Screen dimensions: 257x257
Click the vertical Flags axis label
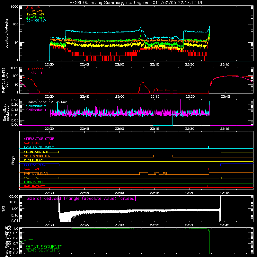click(x=13, y=160)
